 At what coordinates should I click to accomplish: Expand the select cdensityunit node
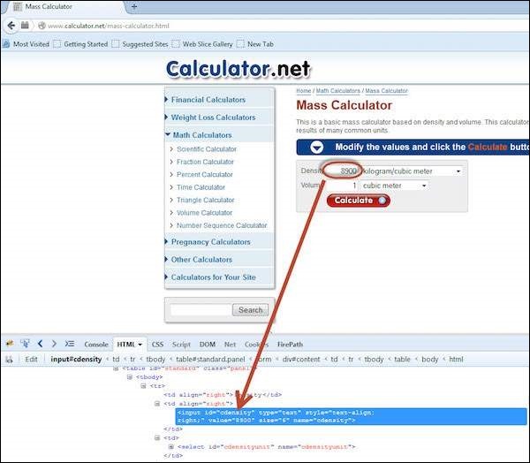[x=171, y=447]
